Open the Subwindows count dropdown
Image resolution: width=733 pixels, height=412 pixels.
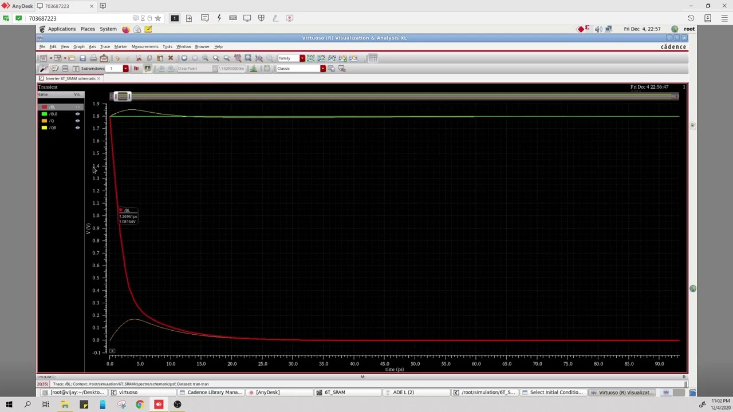[125, 69]
